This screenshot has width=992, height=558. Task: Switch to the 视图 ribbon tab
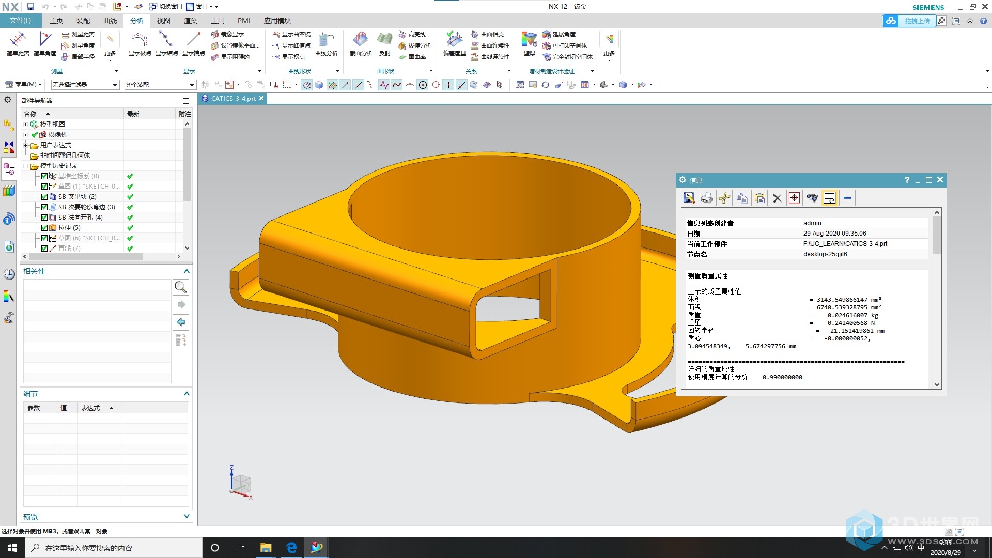click(x=163, y=21)
